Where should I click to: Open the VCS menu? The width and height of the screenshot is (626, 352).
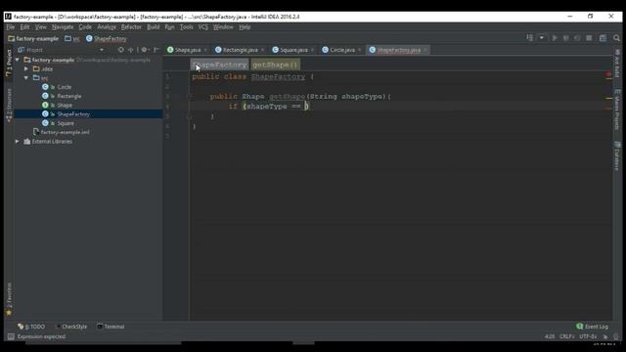pyautogui.click(x=203, y=27)
